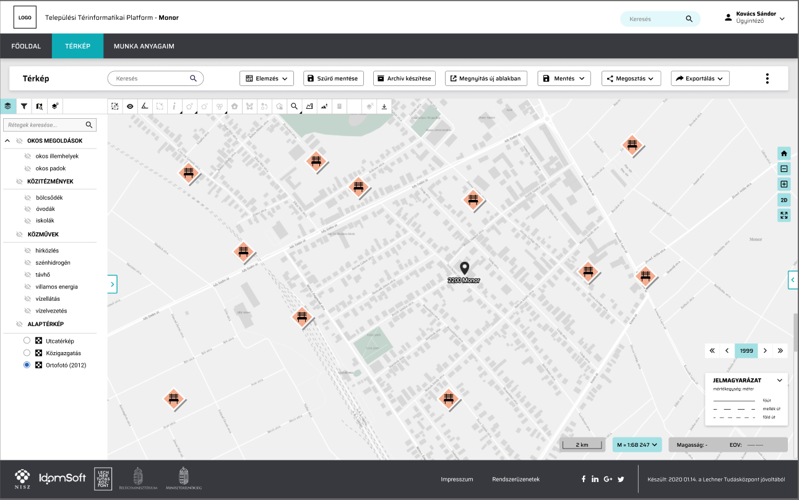Toggle visibility of okos padok layer
Viewport: 799px width, 500px height.
click(x=27, y=168)
